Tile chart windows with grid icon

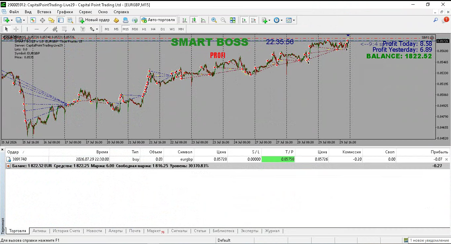(x=233, y=20)
